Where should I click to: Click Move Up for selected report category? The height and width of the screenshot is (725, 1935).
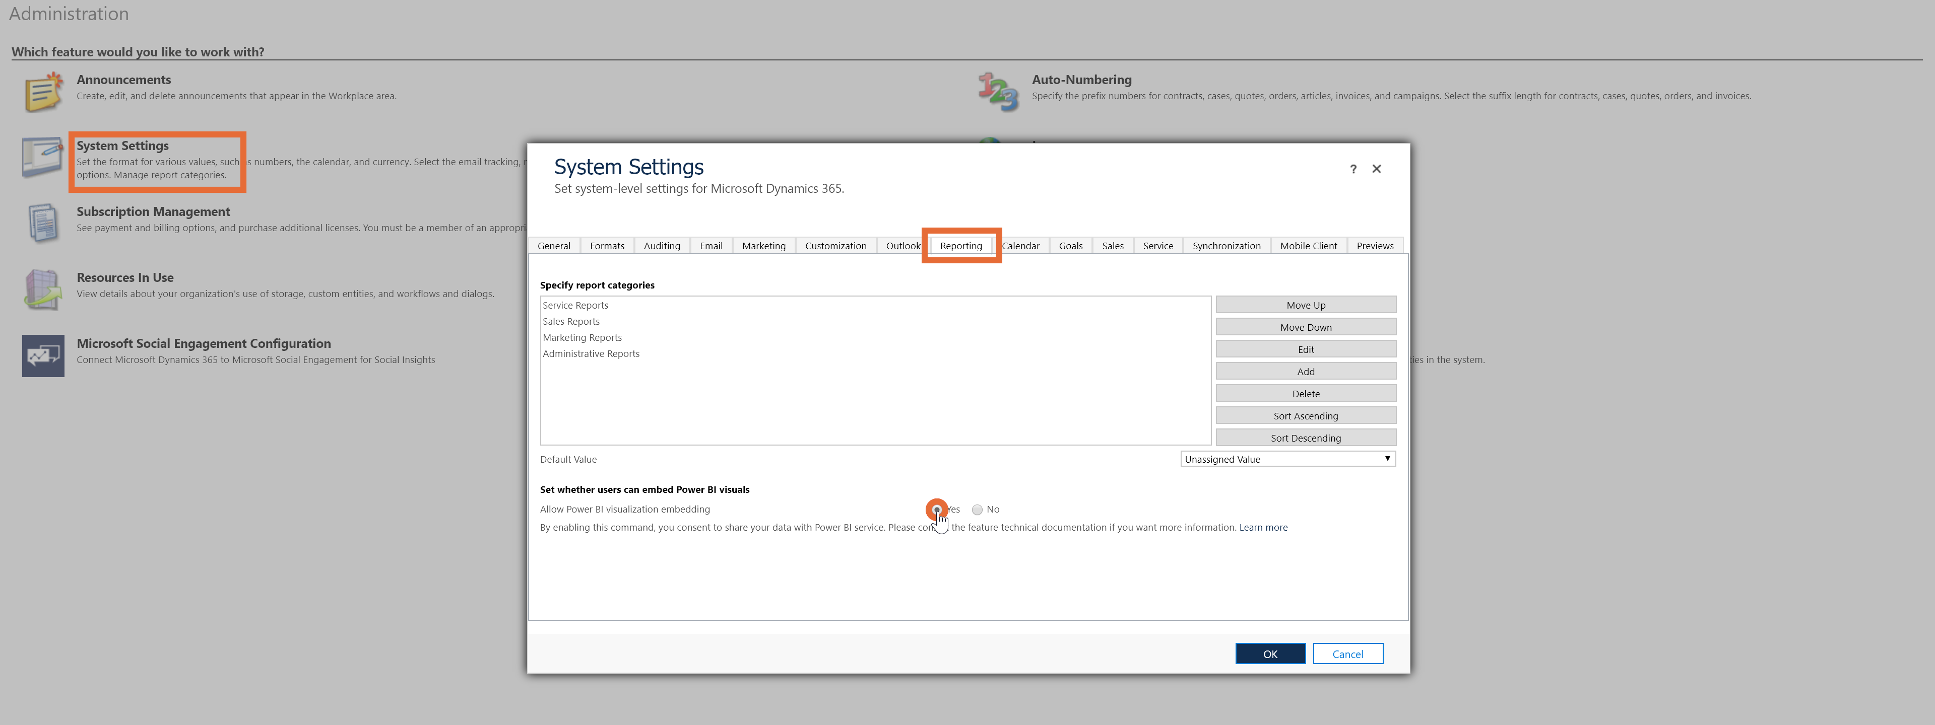[1306, 305]
